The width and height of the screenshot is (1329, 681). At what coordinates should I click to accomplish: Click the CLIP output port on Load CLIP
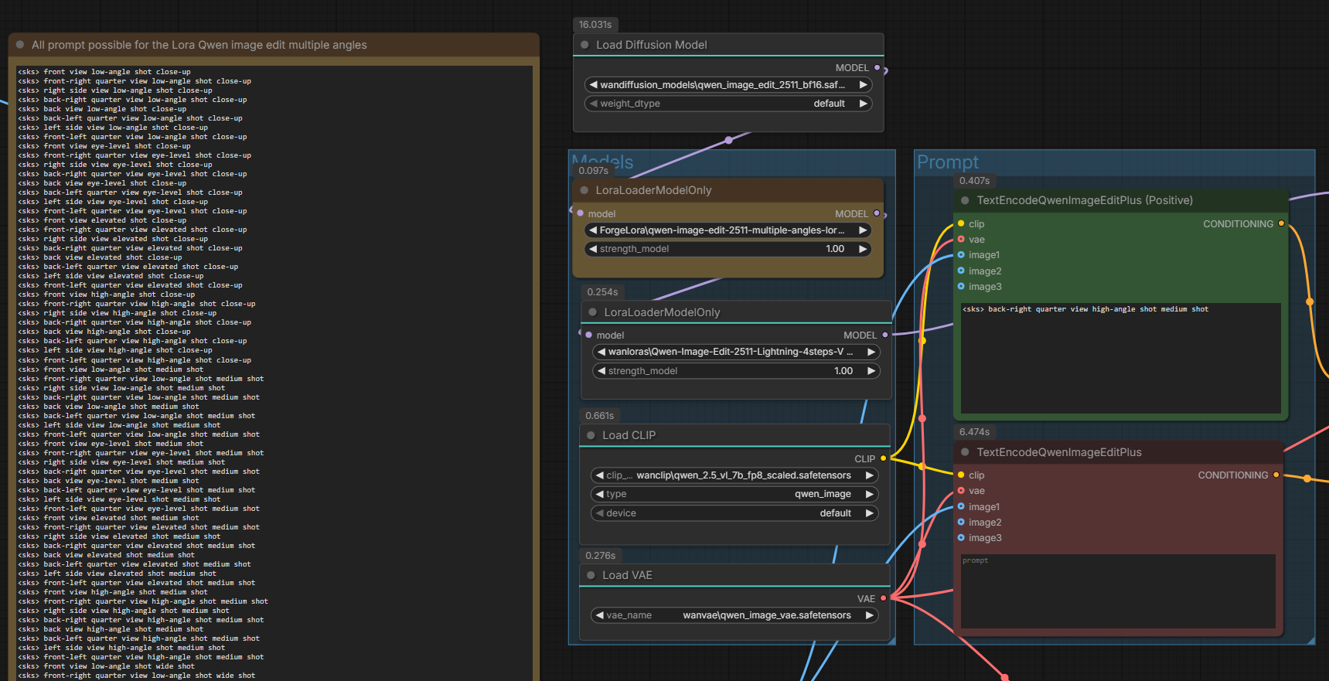point(883,458)
